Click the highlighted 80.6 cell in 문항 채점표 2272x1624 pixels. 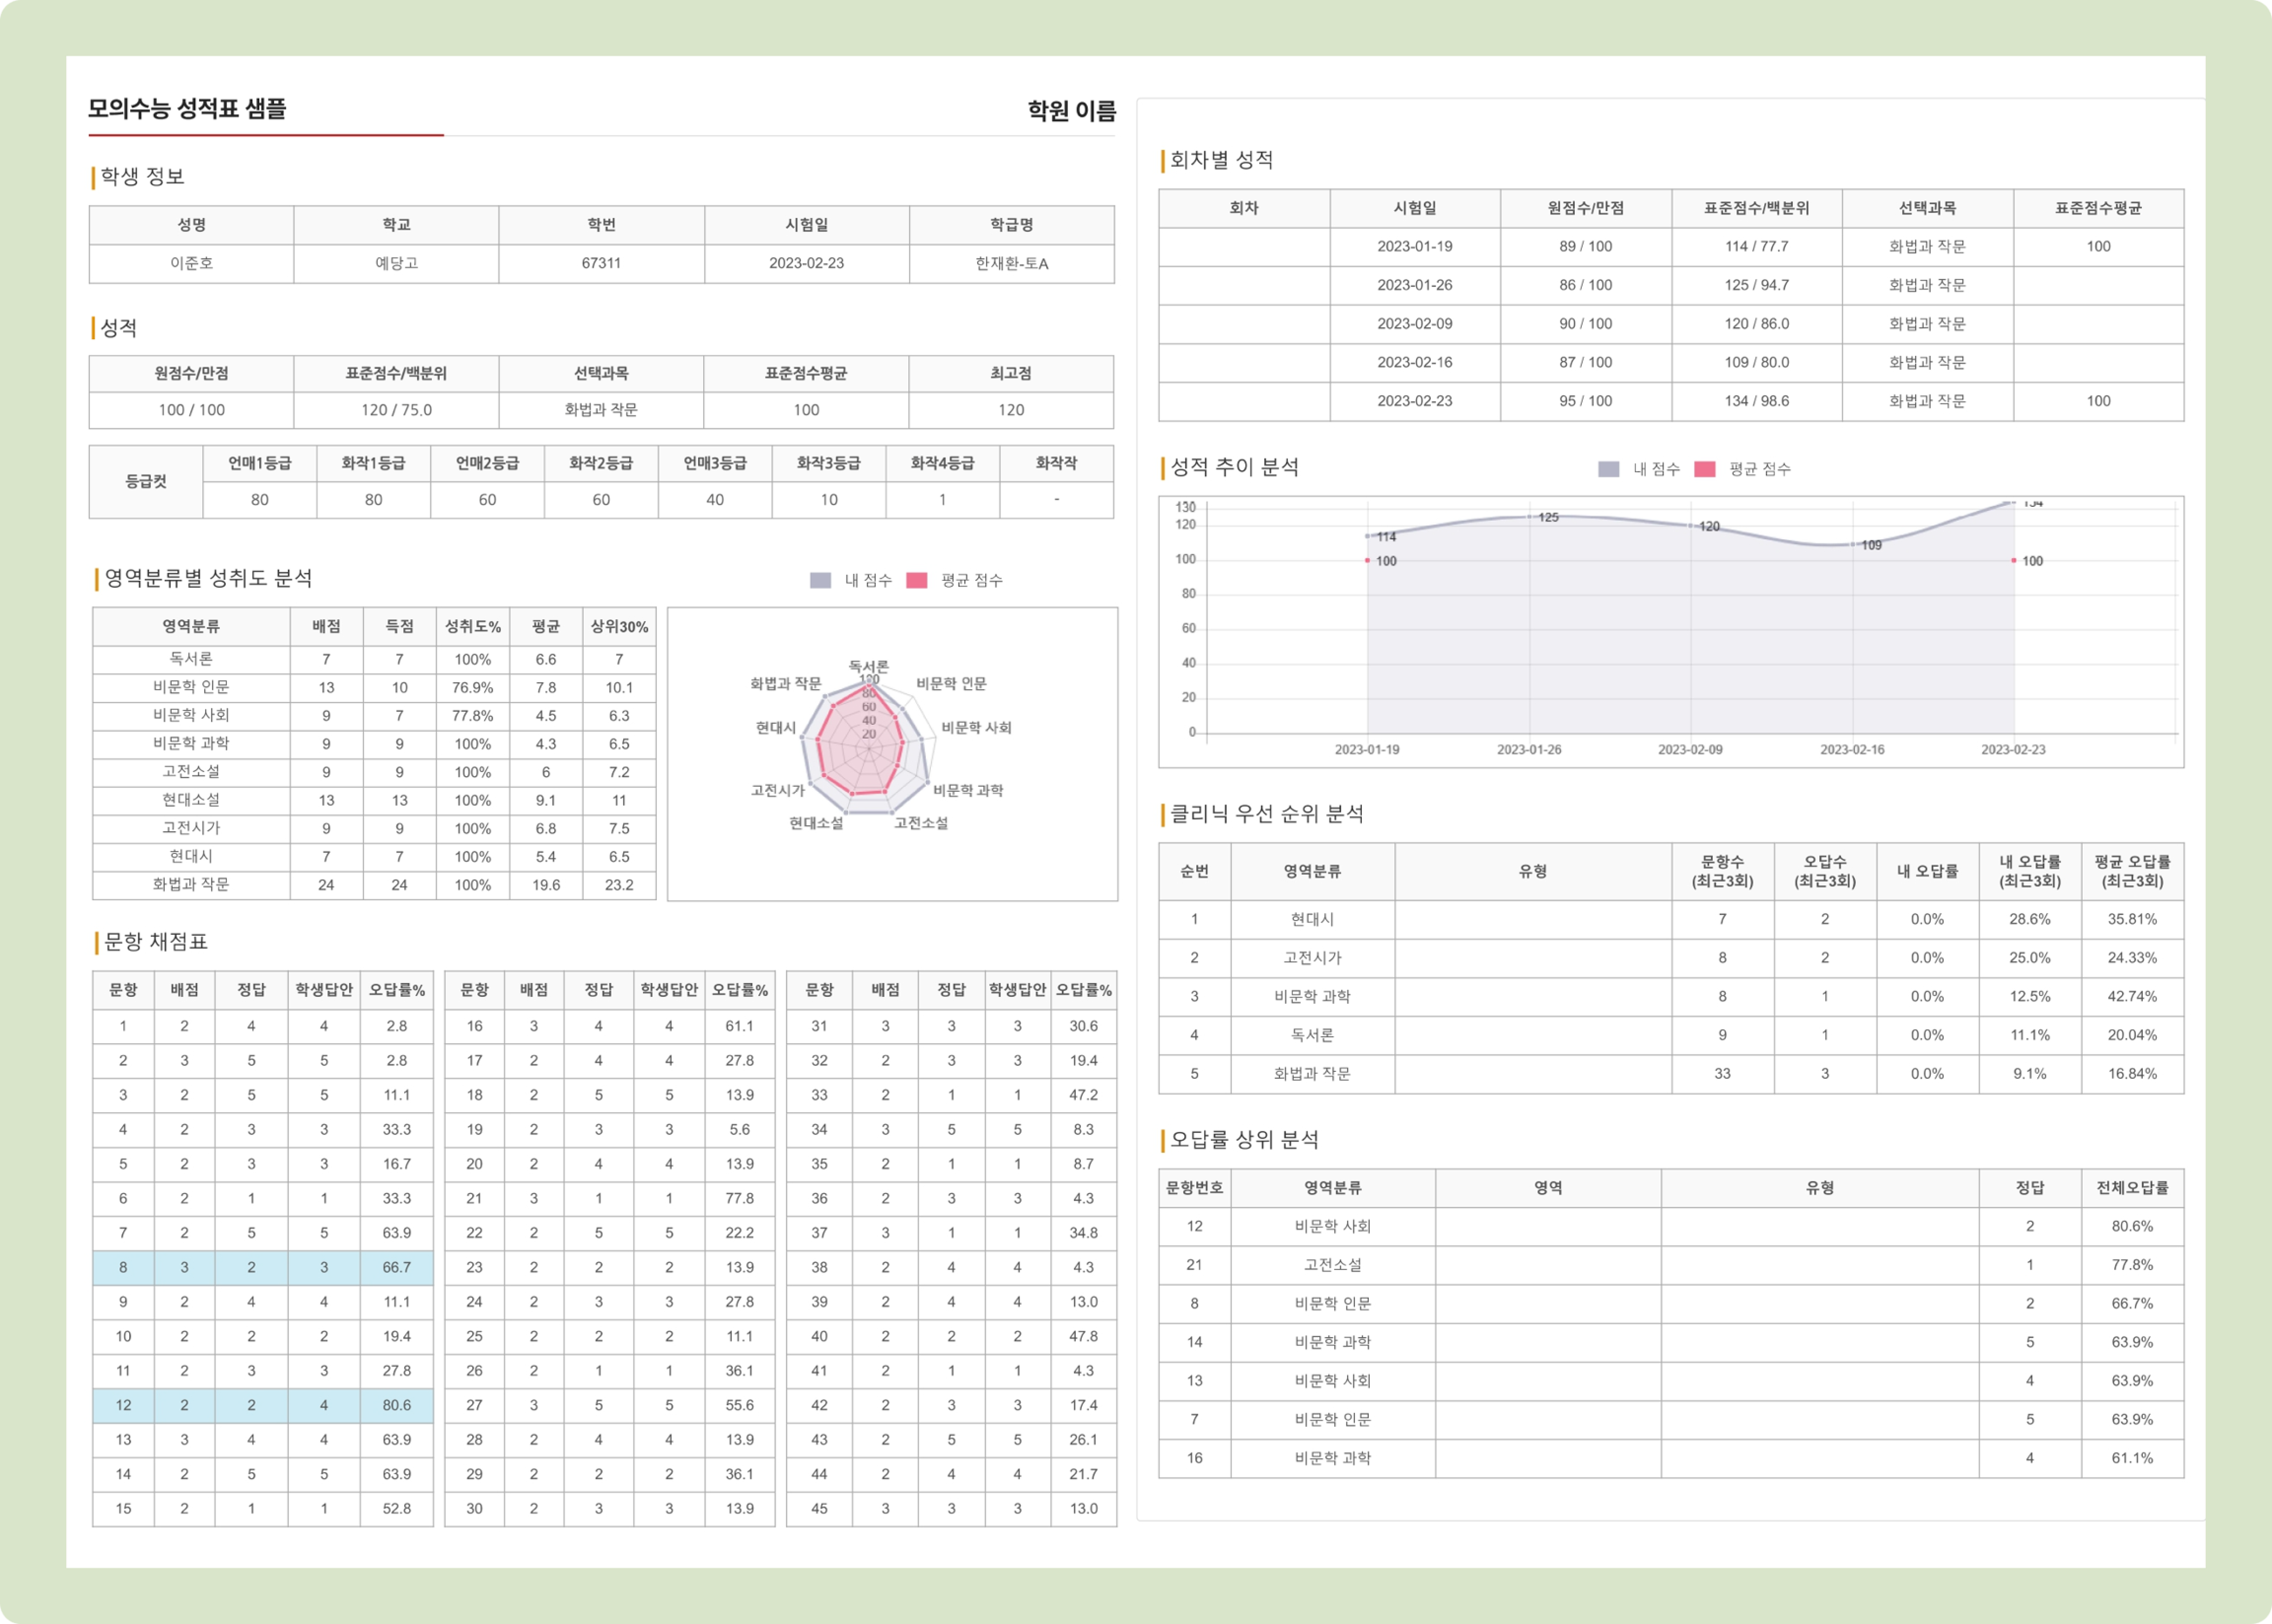click(x=396, y=1405)
